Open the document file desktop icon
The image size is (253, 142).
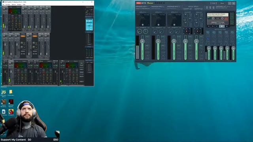(x=4, y=112)
